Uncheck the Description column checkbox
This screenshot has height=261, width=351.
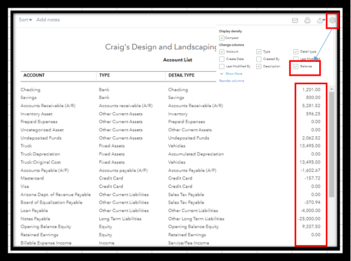click(x=259, y=66)
